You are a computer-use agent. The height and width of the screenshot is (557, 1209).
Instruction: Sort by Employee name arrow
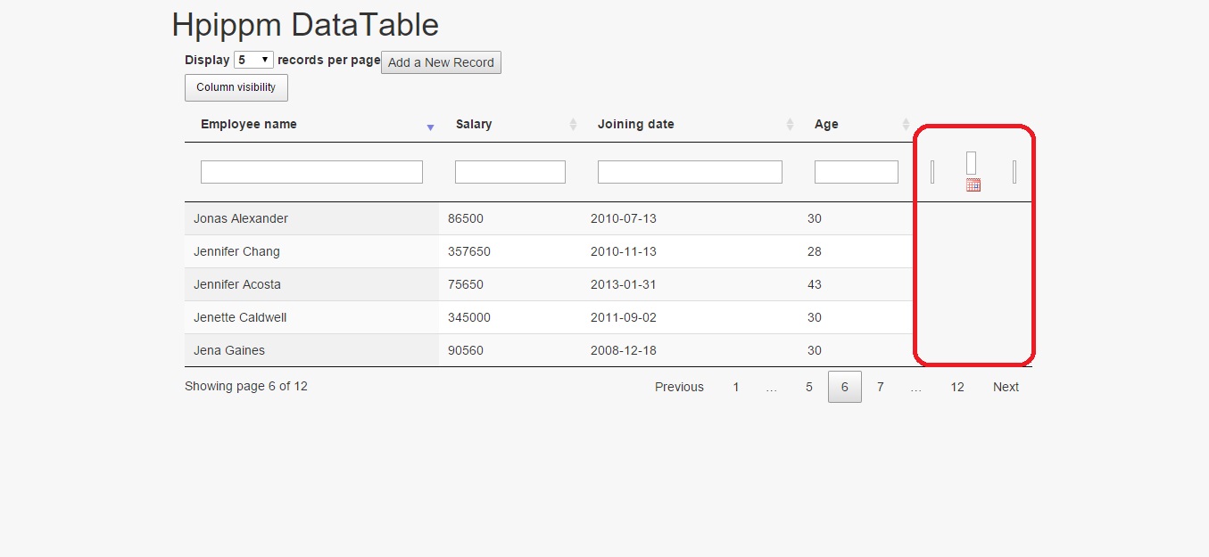pyautogui.click(x=430, y=127)
